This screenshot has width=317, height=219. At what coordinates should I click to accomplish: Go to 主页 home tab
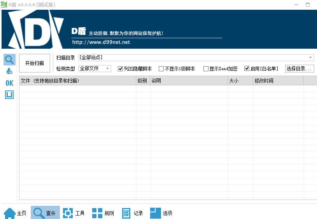pos(16,213)
